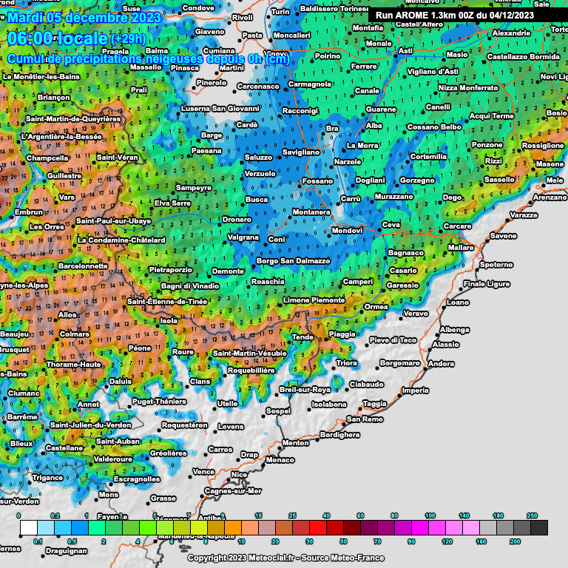568x568 pixels.
Task: Pick the white swatch at legend start
Action: (x=28, y=527)
